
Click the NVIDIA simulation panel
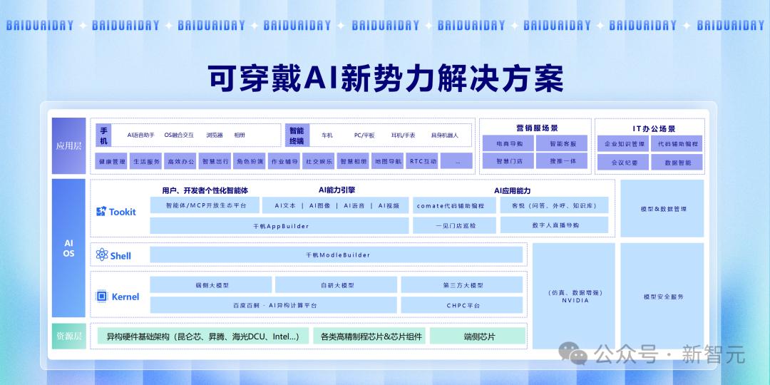pyautogui.click(x=574, y=296)
